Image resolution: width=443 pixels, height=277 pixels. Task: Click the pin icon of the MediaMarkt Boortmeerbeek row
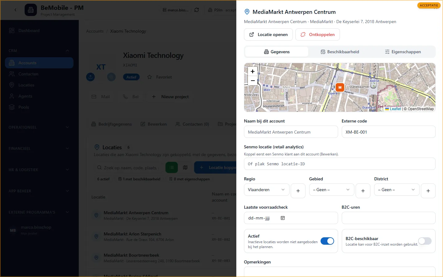(x=96, y=258)
